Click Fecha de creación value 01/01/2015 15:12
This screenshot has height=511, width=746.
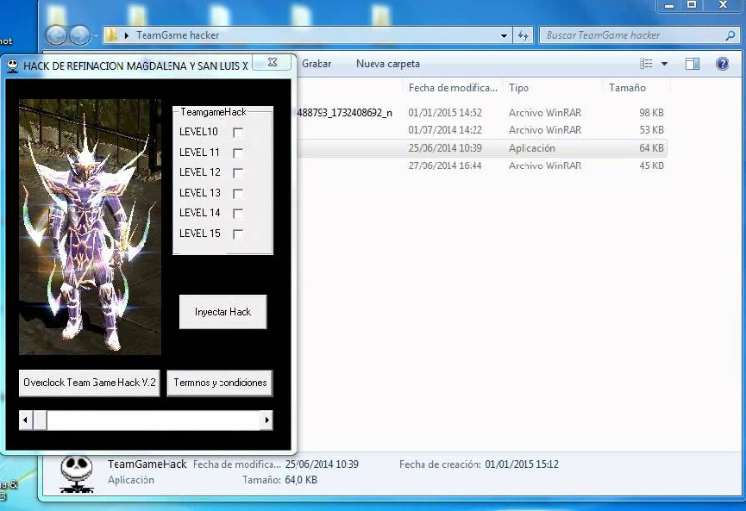click(x=522, y=464)
